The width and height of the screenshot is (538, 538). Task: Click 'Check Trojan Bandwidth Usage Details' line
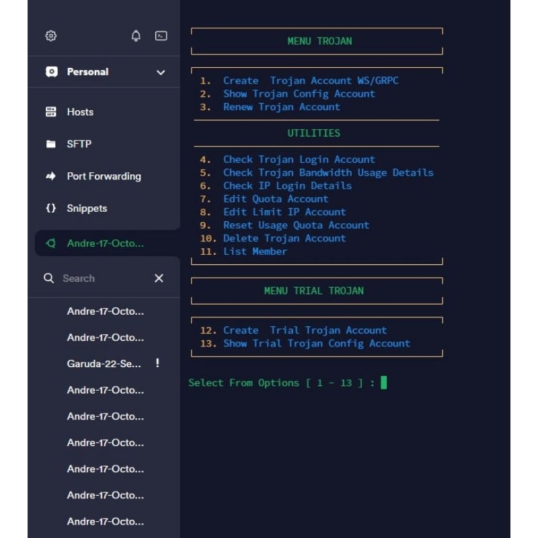328,173
